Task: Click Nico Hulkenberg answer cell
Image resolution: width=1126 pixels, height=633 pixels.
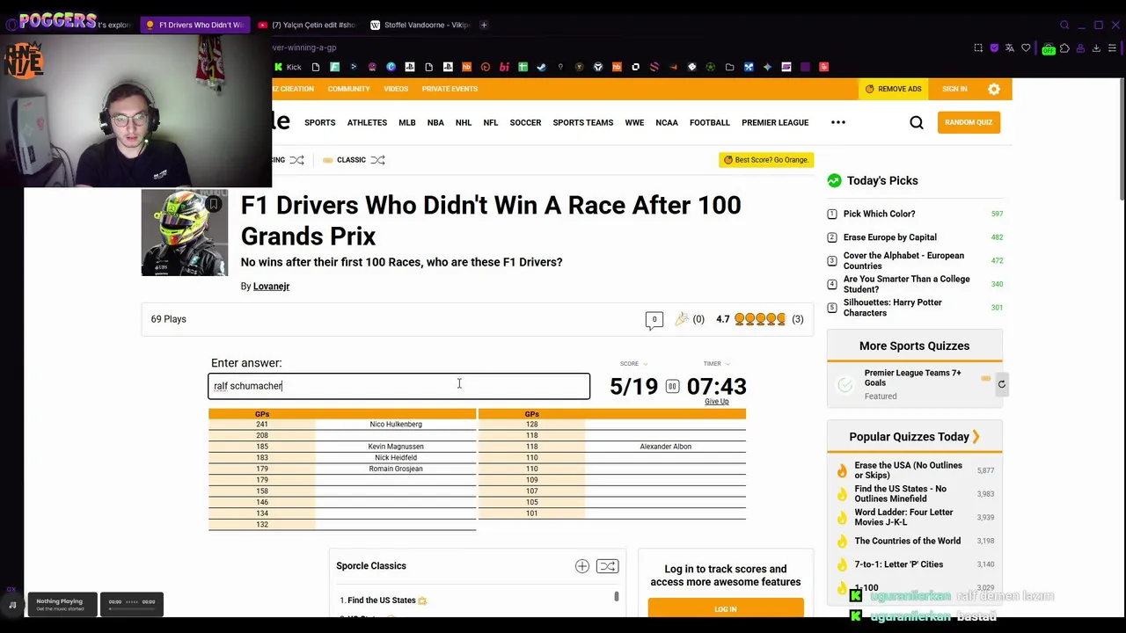Action: pyautogui.click(x=396, y=425)
